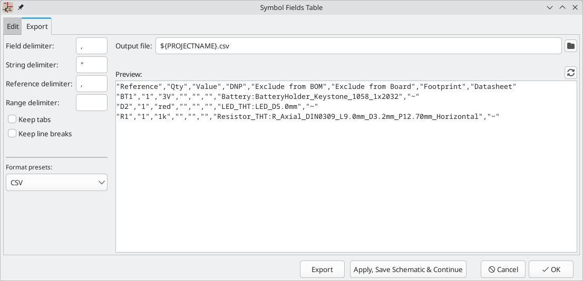583x281 pixels.
Task: Click Apply, Save Schematic & Continue
Action: coord(408,269)
